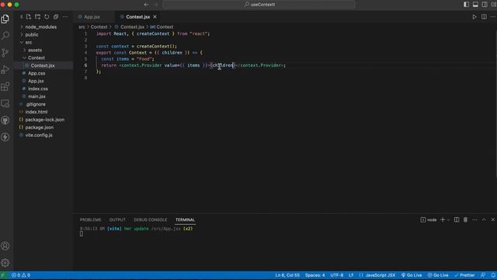Screen dimensions: 497x280
Task: Toggle secondary sidebar visibility
Action: (485, 5)
